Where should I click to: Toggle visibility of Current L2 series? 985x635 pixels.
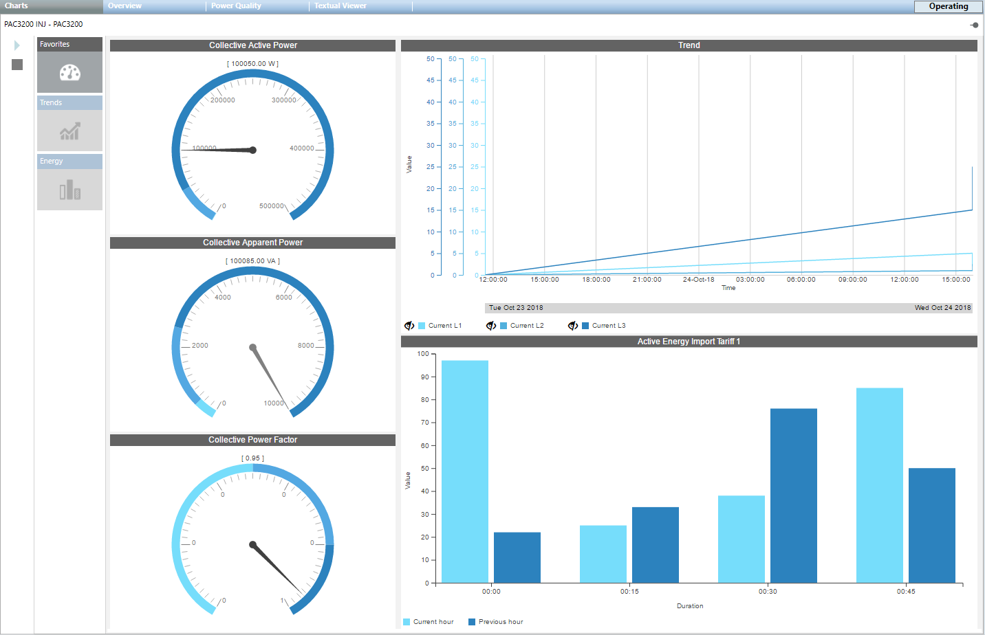click(x=491, y=326)
